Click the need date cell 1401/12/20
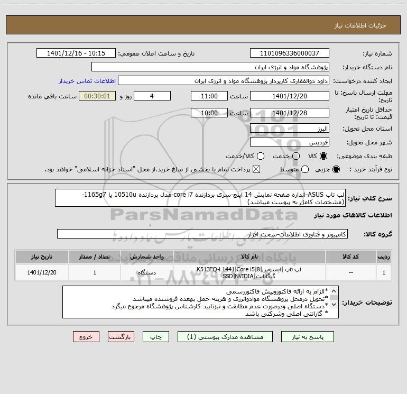 [42, 273]
